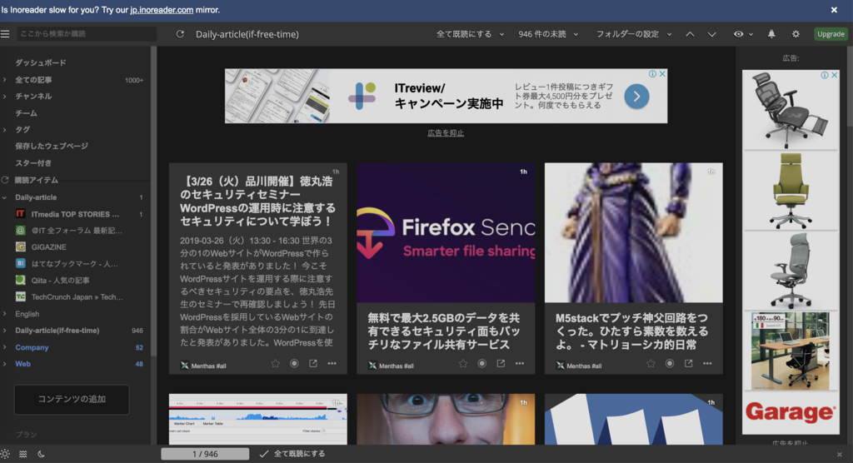The height and width of the screenshot is (463, 853).
Task: Click the refresh feed icon
Action: pyautogui.click(x=180, y=34)
